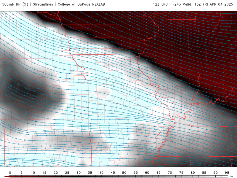The width and height of the screenshot is (237, 178).
Task: Click the colorbar label "0"
Action: [x=10, y=173]
